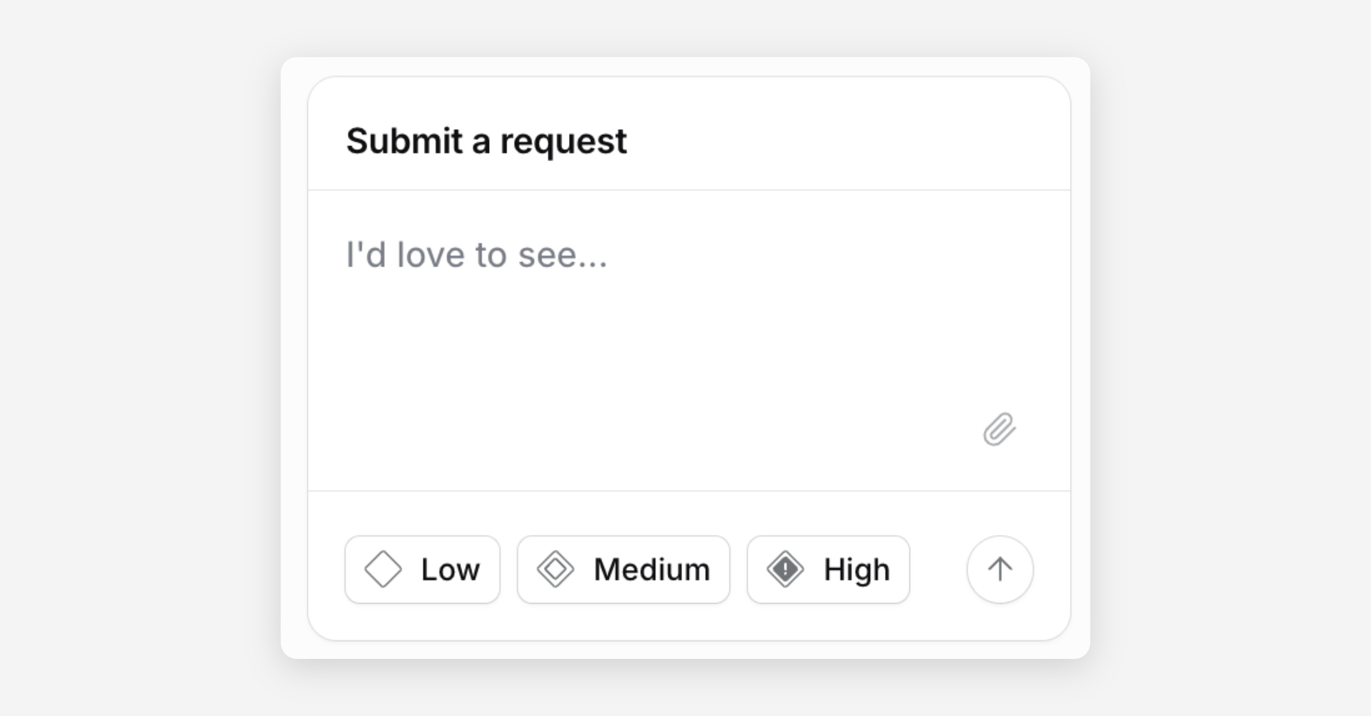Send the request with the round arrow button
The image size is (1371, 716).
(x=1000, y=569)
